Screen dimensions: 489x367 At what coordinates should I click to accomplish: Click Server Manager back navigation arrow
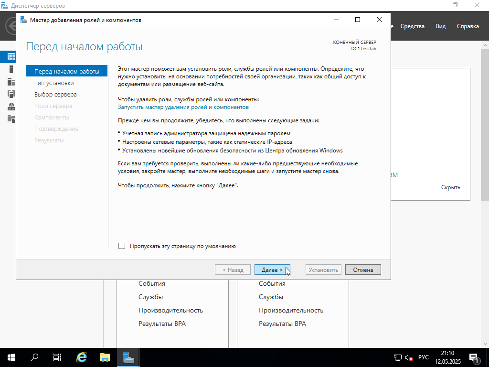tap(11, 26)
